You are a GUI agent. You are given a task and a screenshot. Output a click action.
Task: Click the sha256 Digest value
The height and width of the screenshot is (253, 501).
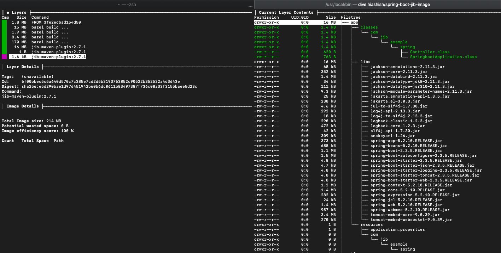pyautogui.click(x=109, y=86)
